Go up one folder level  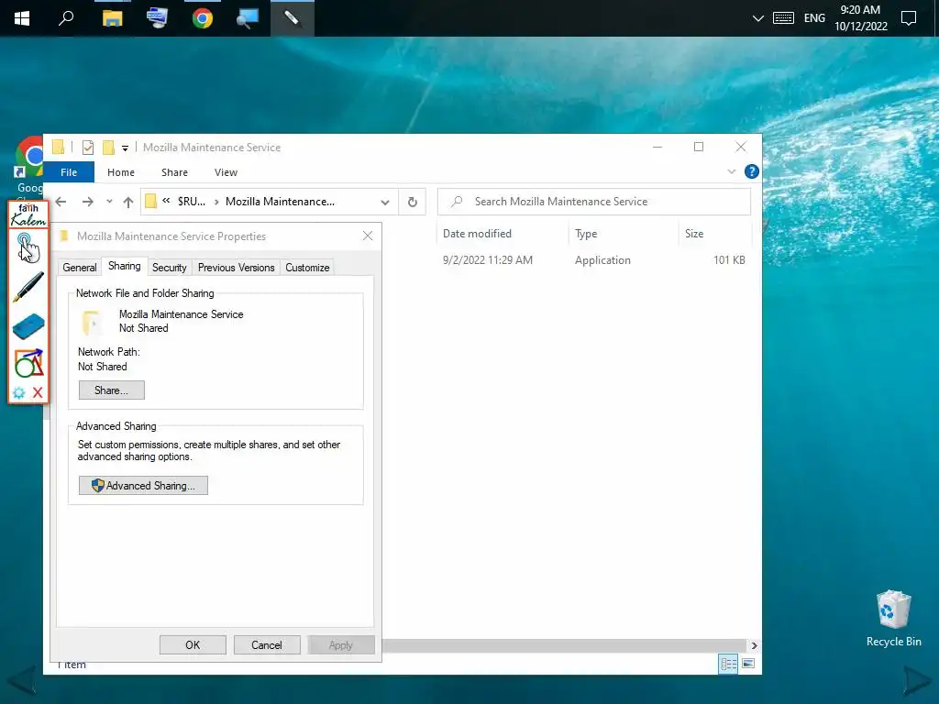128,203
